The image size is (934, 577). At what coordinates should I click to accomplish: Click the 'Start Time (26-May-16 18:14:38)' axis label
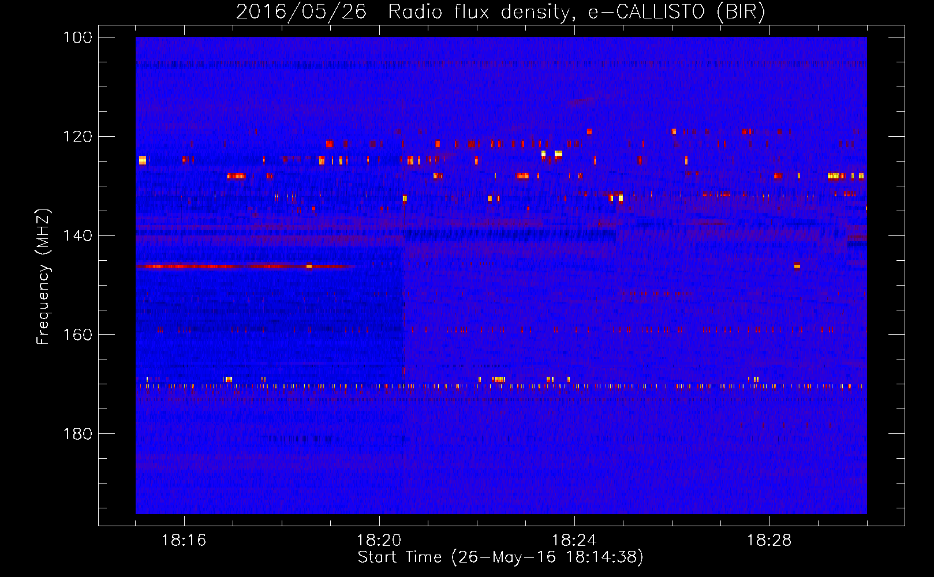500,557
